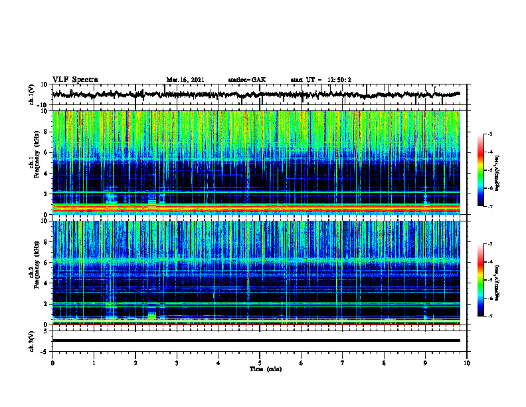This screenshot has height=407, width=526.
Task: Click the ch.1 voltage waveform trace
Action: pos(256,94)
